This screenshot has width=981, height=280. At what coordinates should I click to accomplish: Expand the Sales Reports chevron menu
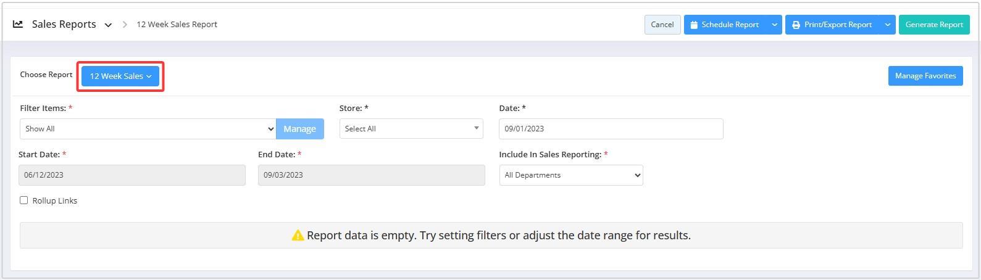pos(108,25)
